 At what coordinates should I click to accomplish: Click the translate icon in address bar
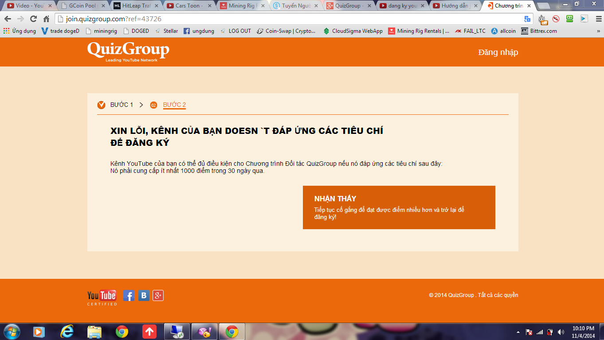coord(527,19)
